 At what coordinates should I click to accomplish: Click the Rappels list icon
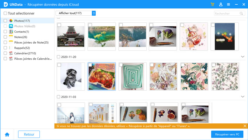(x=11, y=48)
